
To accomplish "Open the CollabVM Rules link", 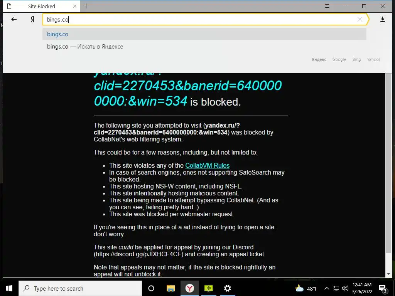I will [x=207, y=165].
